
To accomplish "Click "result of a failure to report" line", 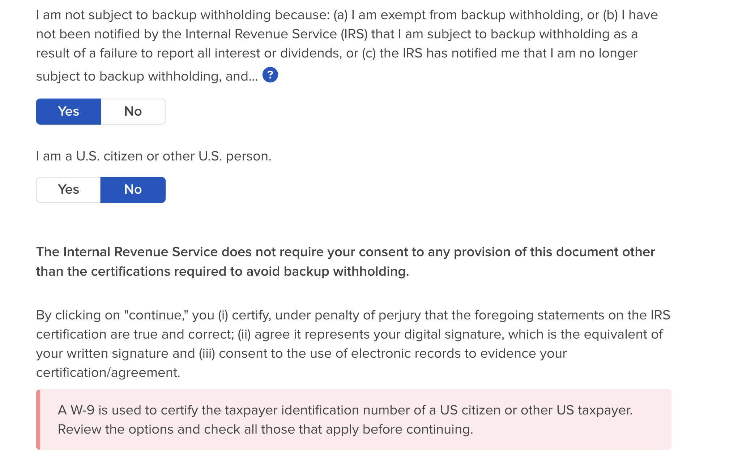I will pyautogui.click(x=337, y=53).
